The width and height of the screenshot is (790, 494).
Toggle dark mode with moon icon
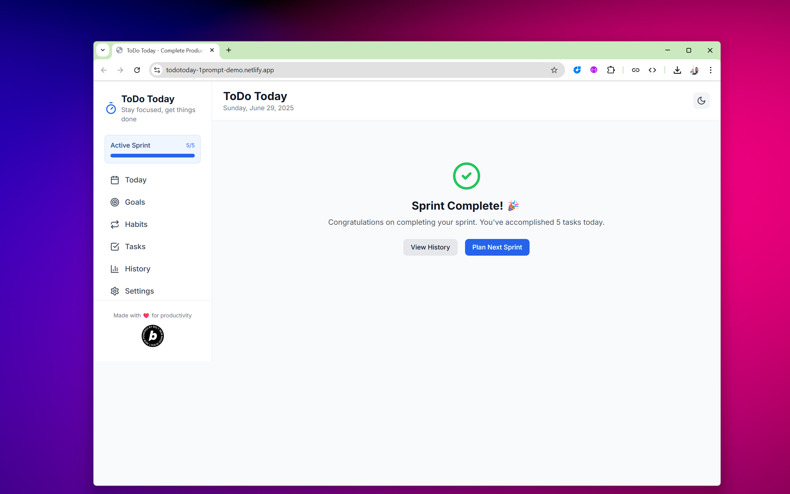tap(701, 101)
